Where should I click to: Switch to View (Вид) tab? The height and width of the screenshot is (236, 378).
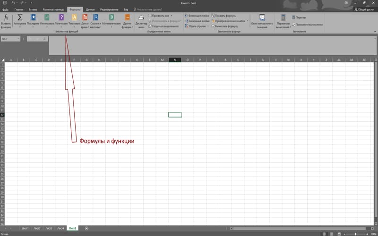[126, 9]
